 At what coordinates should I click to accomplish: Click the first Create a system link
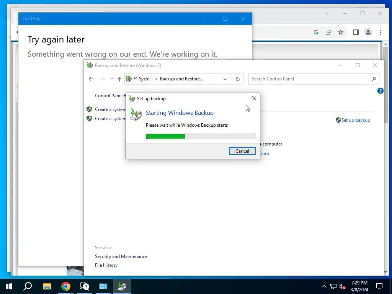(x=110, y=109)
